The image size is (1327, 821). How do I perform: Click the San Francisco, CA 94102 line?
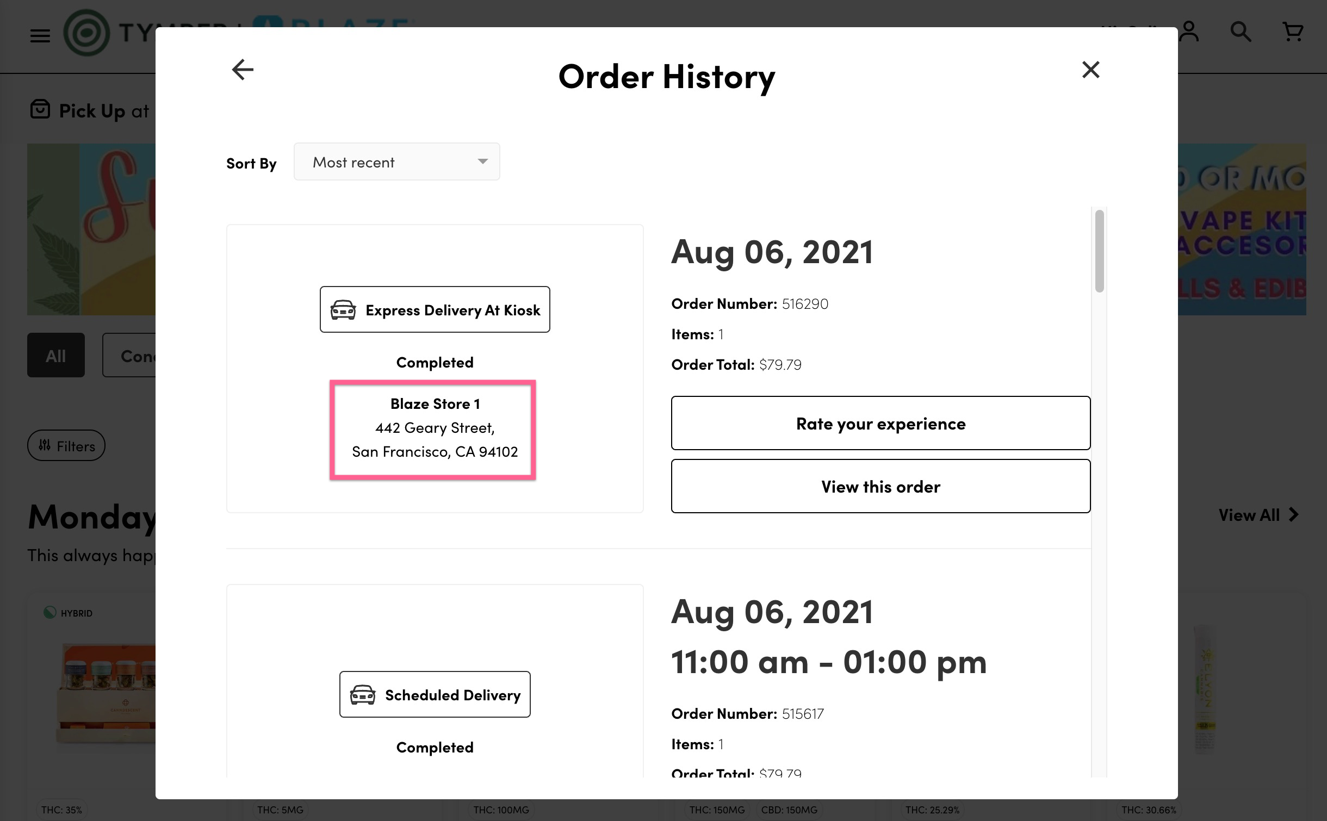tap(435, 452)
